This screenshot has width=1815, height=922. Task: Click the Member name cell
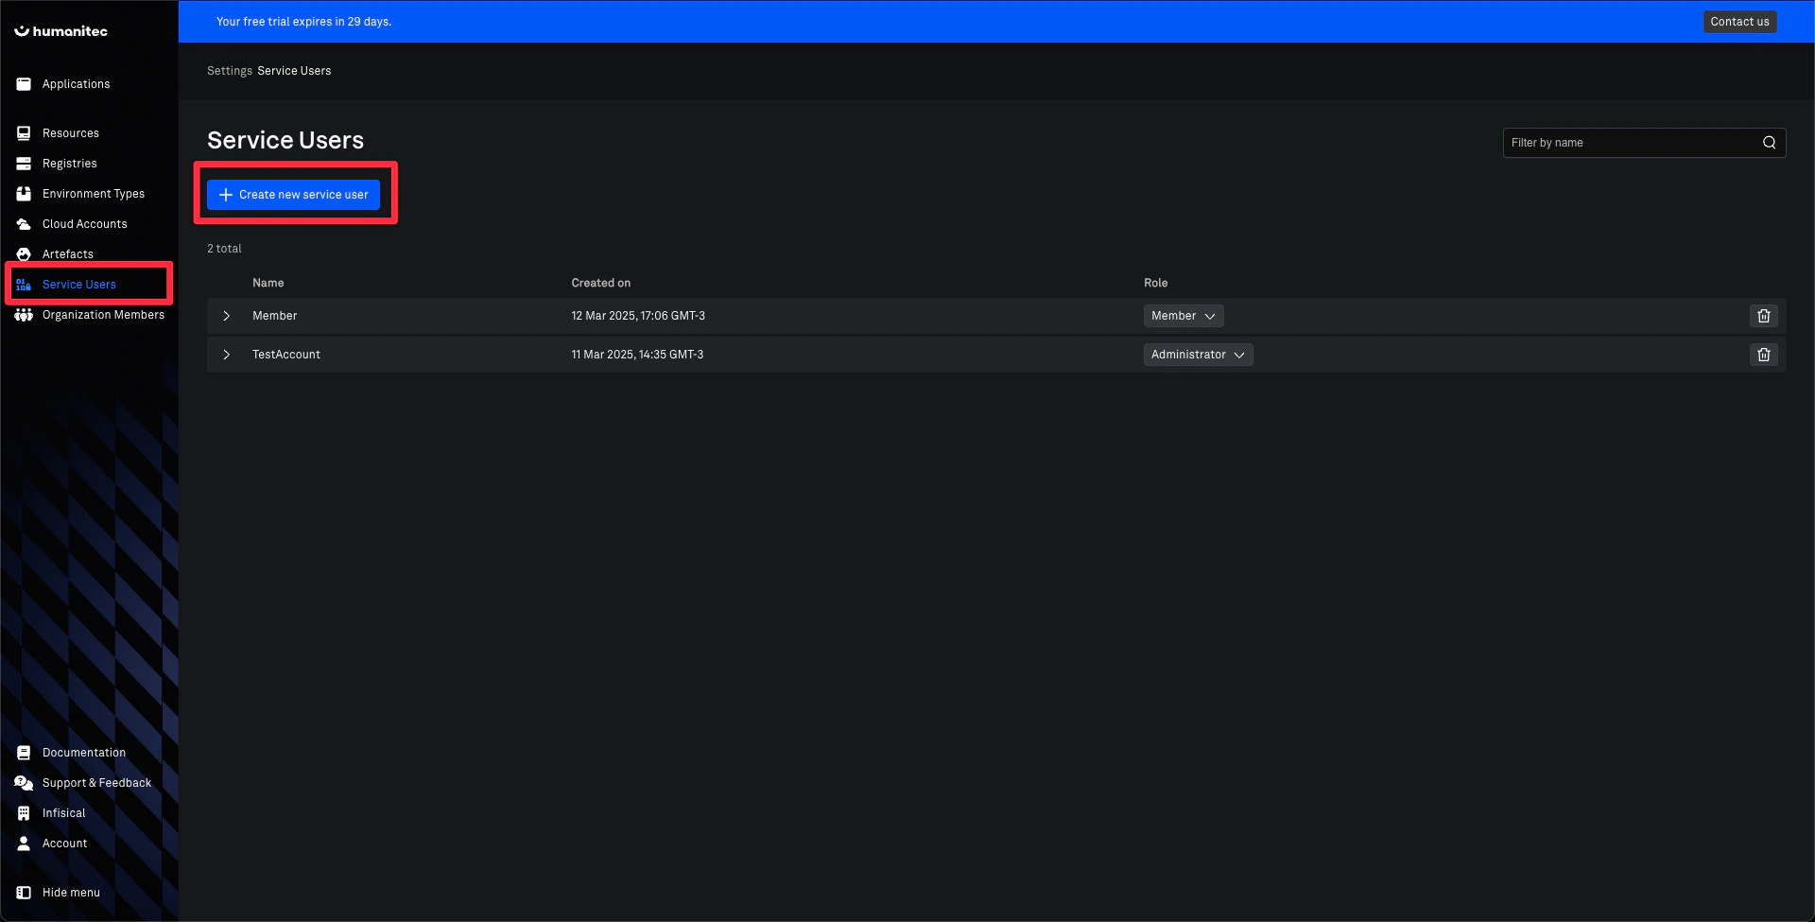coord(275,316)
